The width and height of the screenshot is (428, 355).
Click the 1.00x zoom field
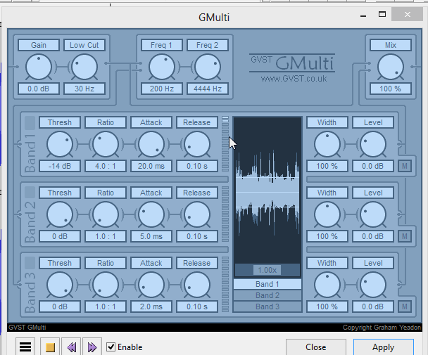click(x=267, y=270)
